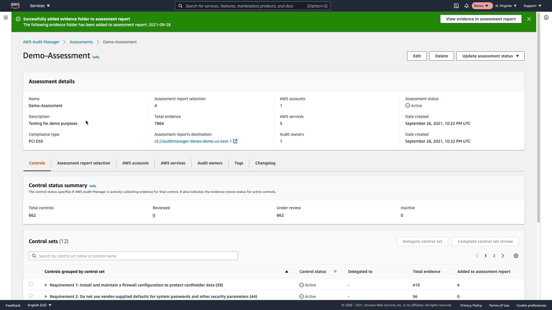Open the Demo account menu
This screenshot has width=552, height=310.
tap(482, 6)
